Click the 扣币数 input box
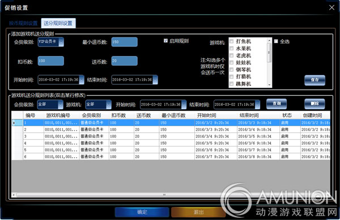Viewport: 340px width, 220px height. [51, 61]
